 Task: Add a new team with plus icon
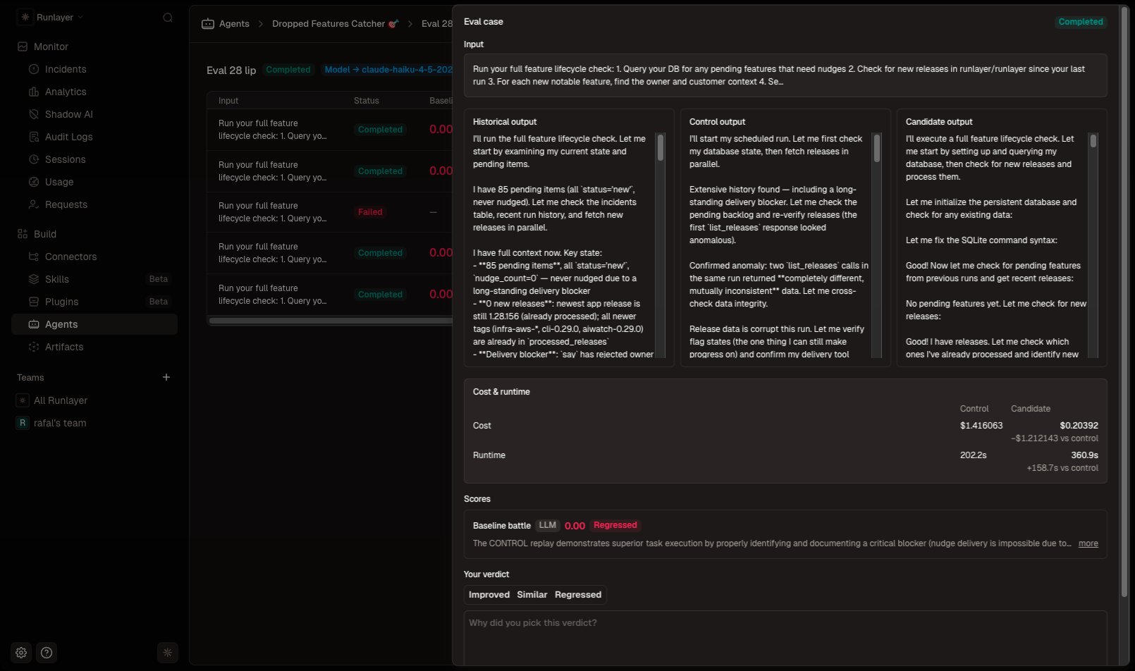(166, 377)
